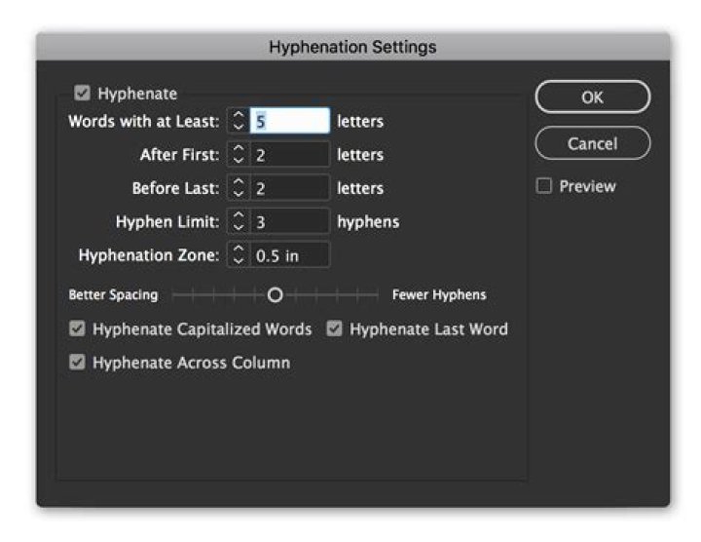This screenshot has width=701, height=542.
Task: Toggle Hyphenate Capitalized Words checkbox
Action: (x=77, y=329)
